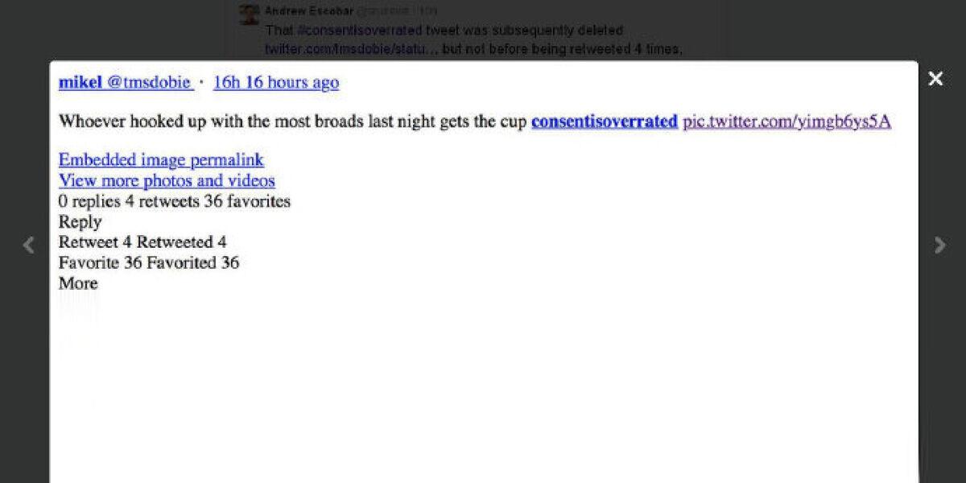Screen dimensions: 966x483
Task: Open the 16h timestamp link
Action: (x=276, y=82)
